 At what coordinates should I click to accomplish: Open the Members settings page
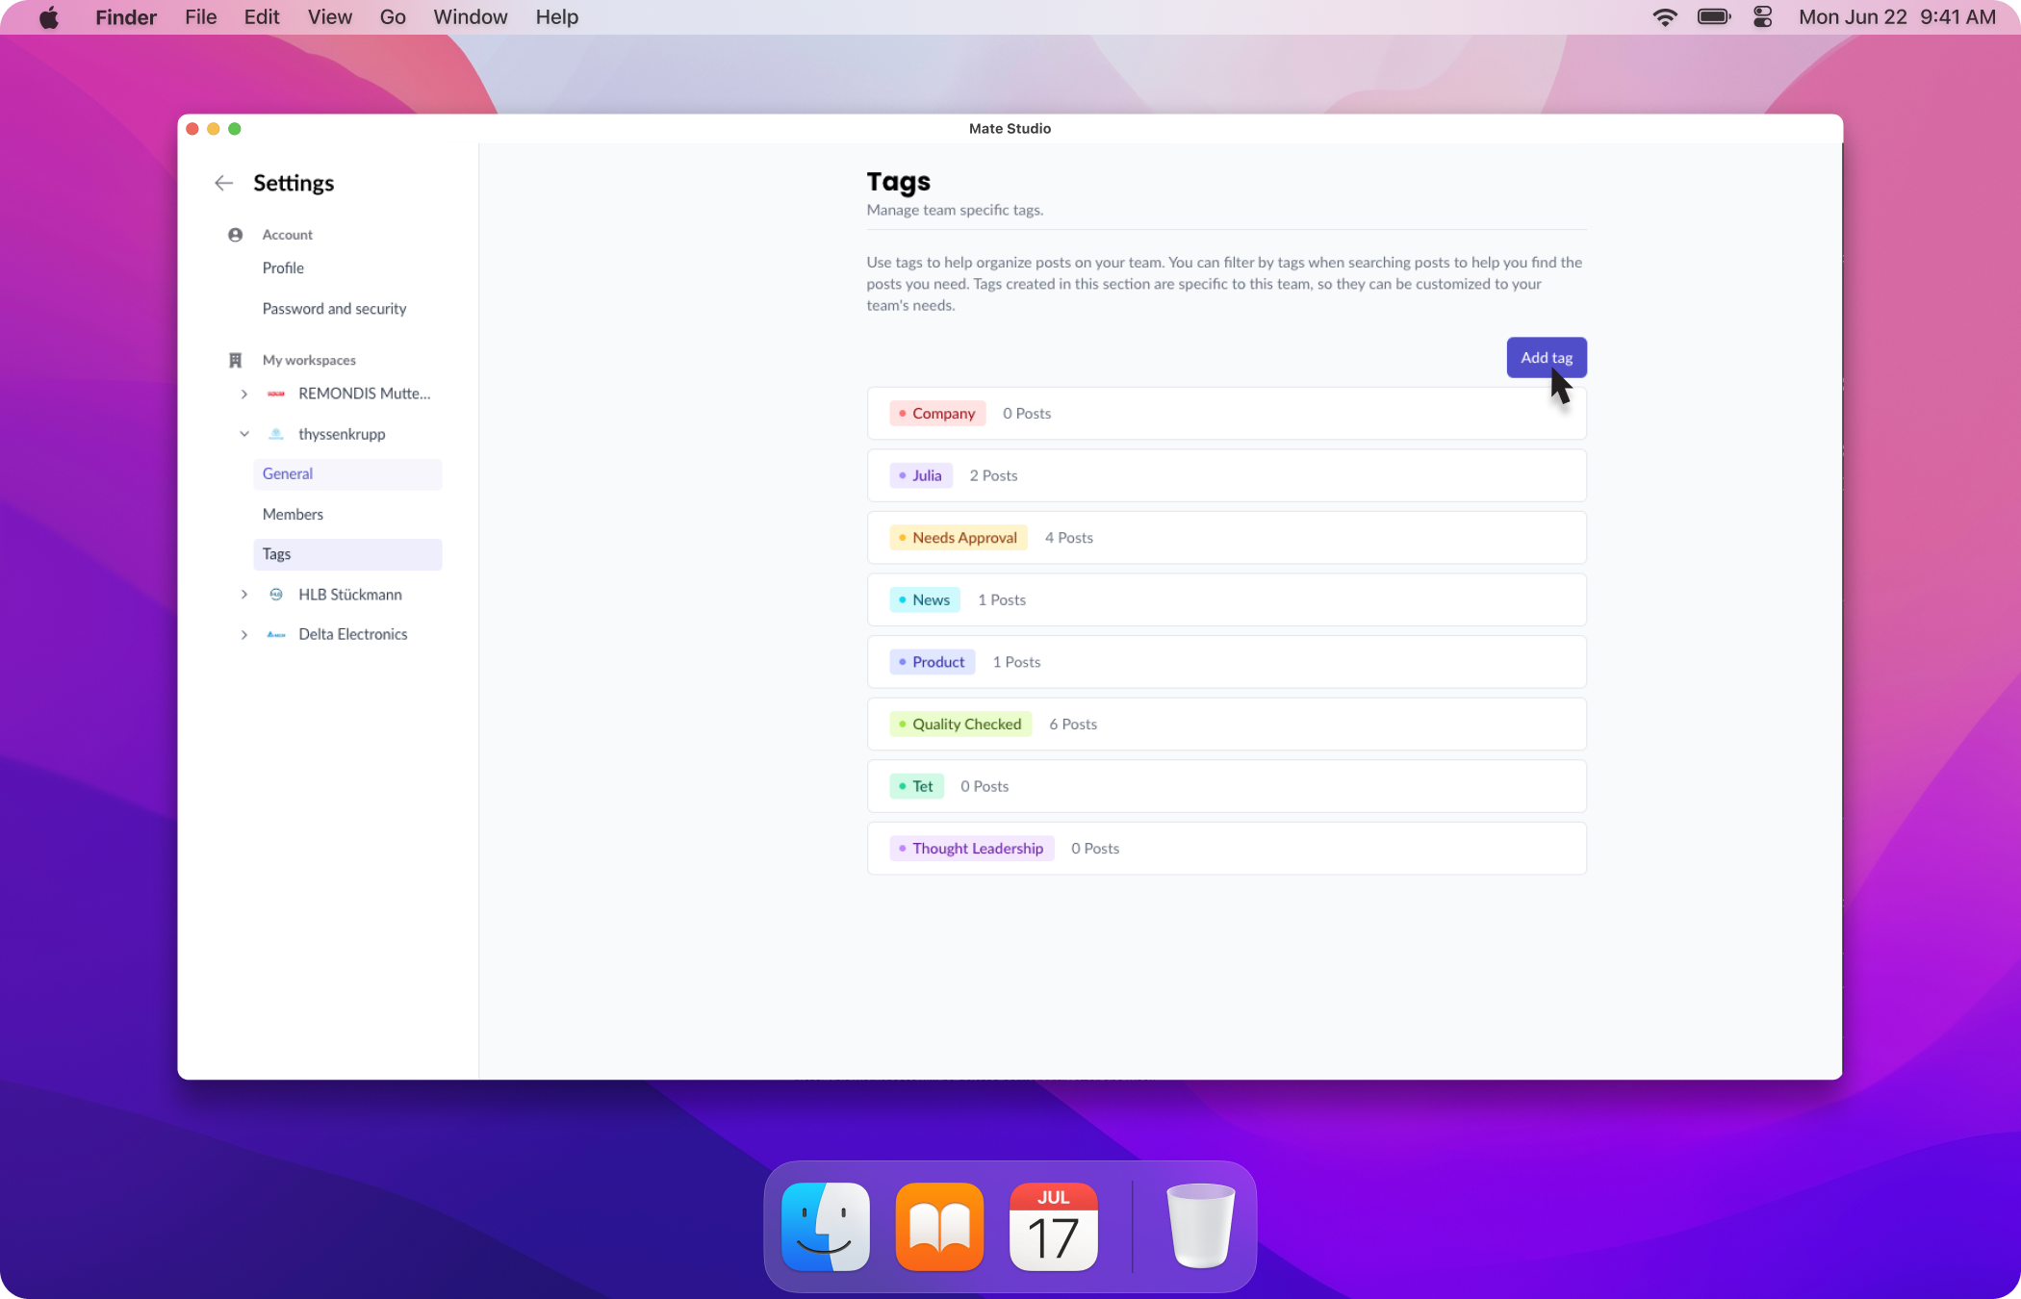[293, 514]
